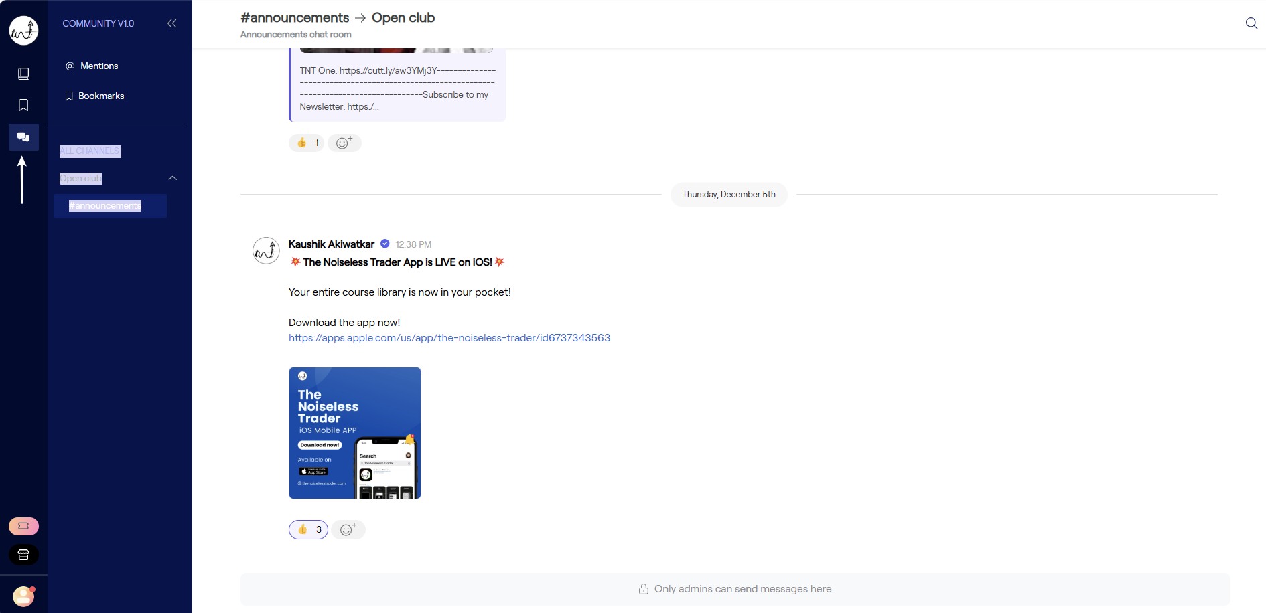Click the 'Noiseless Trader App is LIVE' headline
The height and width of the screenshot is (613, 1266).
coord(398,262)
